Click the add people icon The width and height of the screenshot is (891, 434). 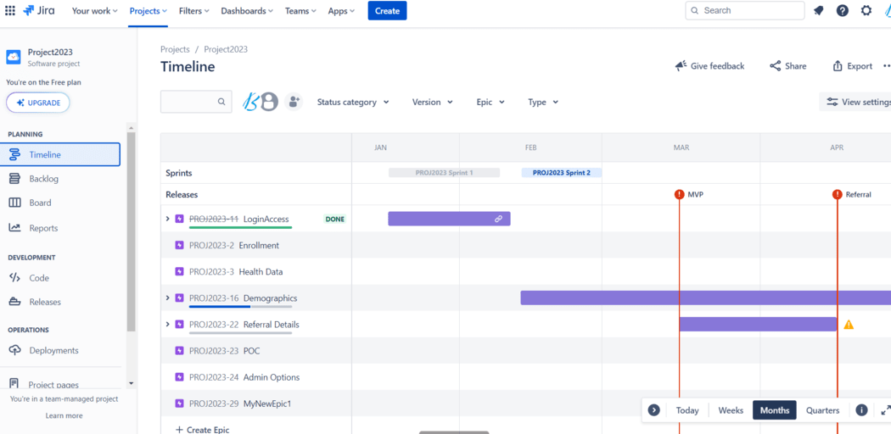294,102
